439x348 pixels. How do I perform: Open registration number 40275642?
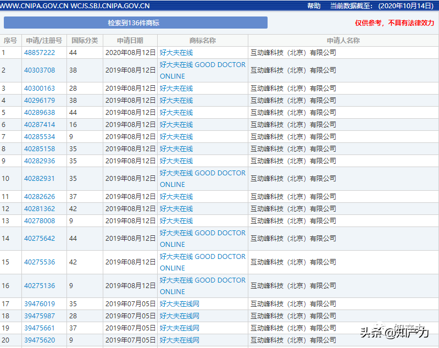click(x=40, y=239)
